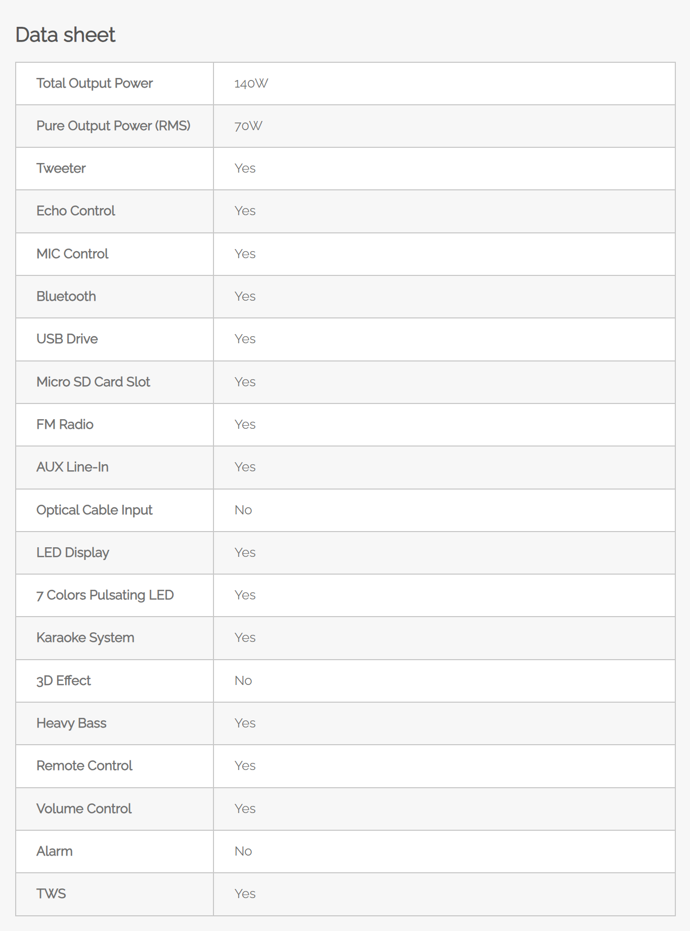
Task: Select the 70W value
Action: click(248, 126)
